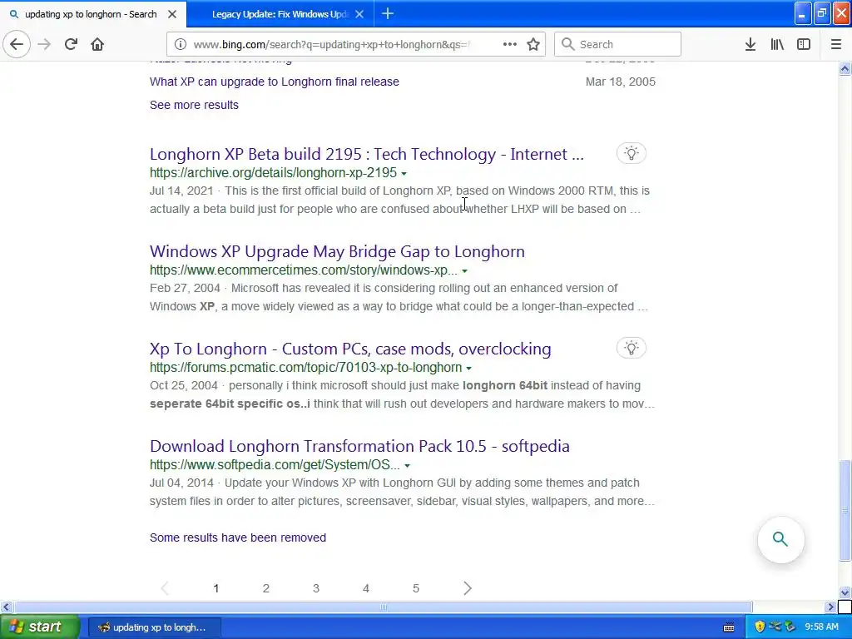Click the bing.com address bar URL
852x639 pixels.
[x=331, y=44]
